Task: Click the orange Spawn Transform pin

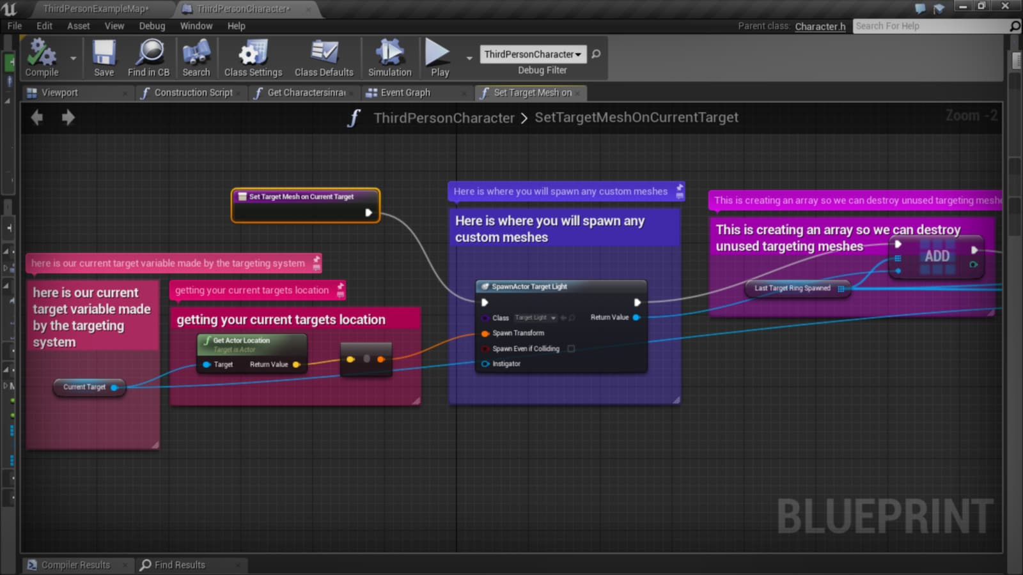Action: (485, 333)
